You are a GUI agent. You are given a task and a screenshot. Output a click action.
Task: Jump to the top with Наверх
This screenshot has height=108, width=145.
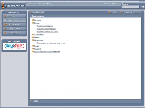35,101
